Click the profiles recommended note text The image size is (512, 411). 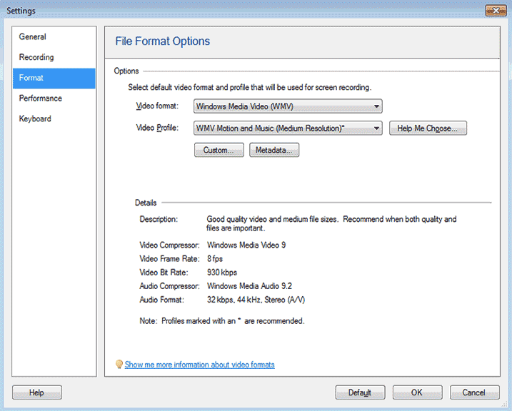[x=222, y=321]
